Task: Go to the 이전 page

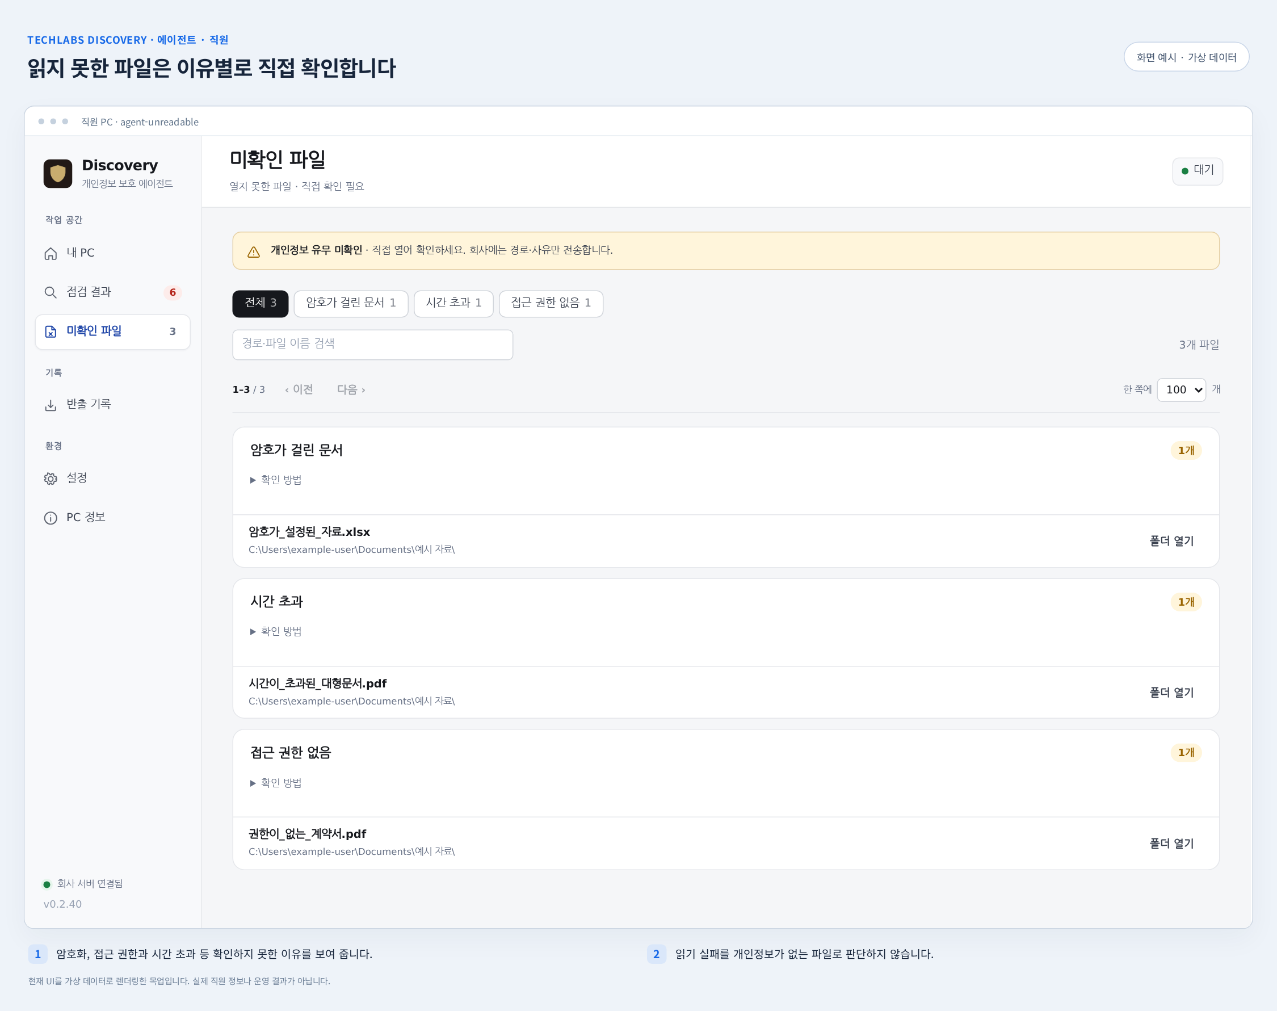Action: click(299, 389)
